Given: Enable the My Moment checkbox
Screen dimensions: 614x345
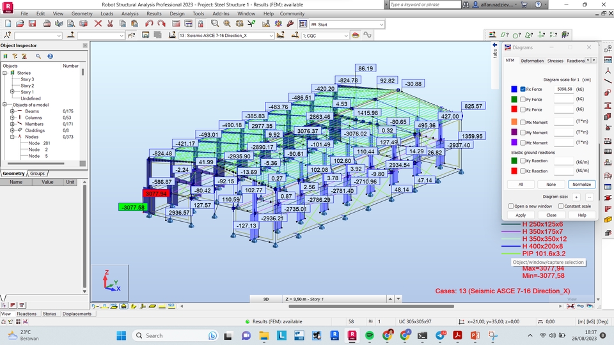Looking at the screenshot, I should tap(523, 132).
